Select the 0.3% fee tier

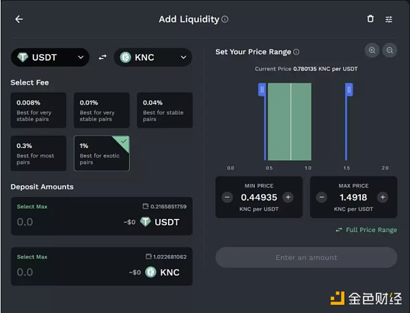point(38,153)
